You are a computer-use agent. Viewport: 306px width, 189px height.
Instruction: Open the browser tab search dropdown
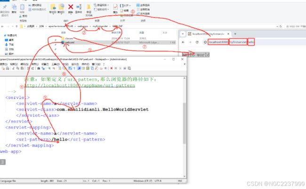183,34
